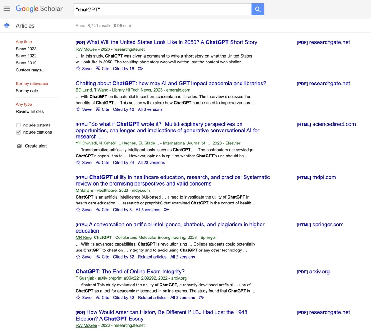Save the plagiarism in higher education result

pos(84,257)
